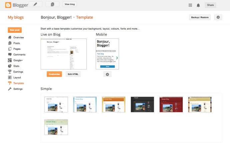Screen dimensions: 230x143
Task: Click the arrow in mobile preview
Action: pyautogui.click(x=117, y=58)
